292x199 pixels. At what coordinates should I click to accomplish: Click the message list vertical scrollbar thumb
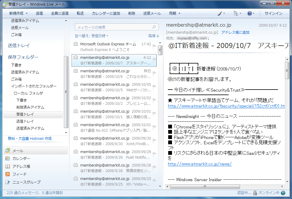(160, 50)
